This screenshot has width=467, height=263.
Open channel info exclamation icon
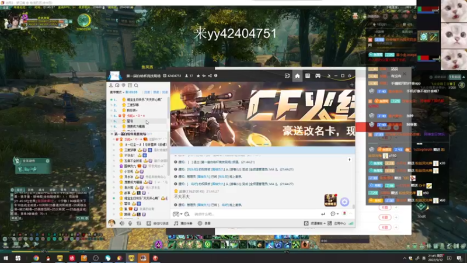tap(215, 76)
